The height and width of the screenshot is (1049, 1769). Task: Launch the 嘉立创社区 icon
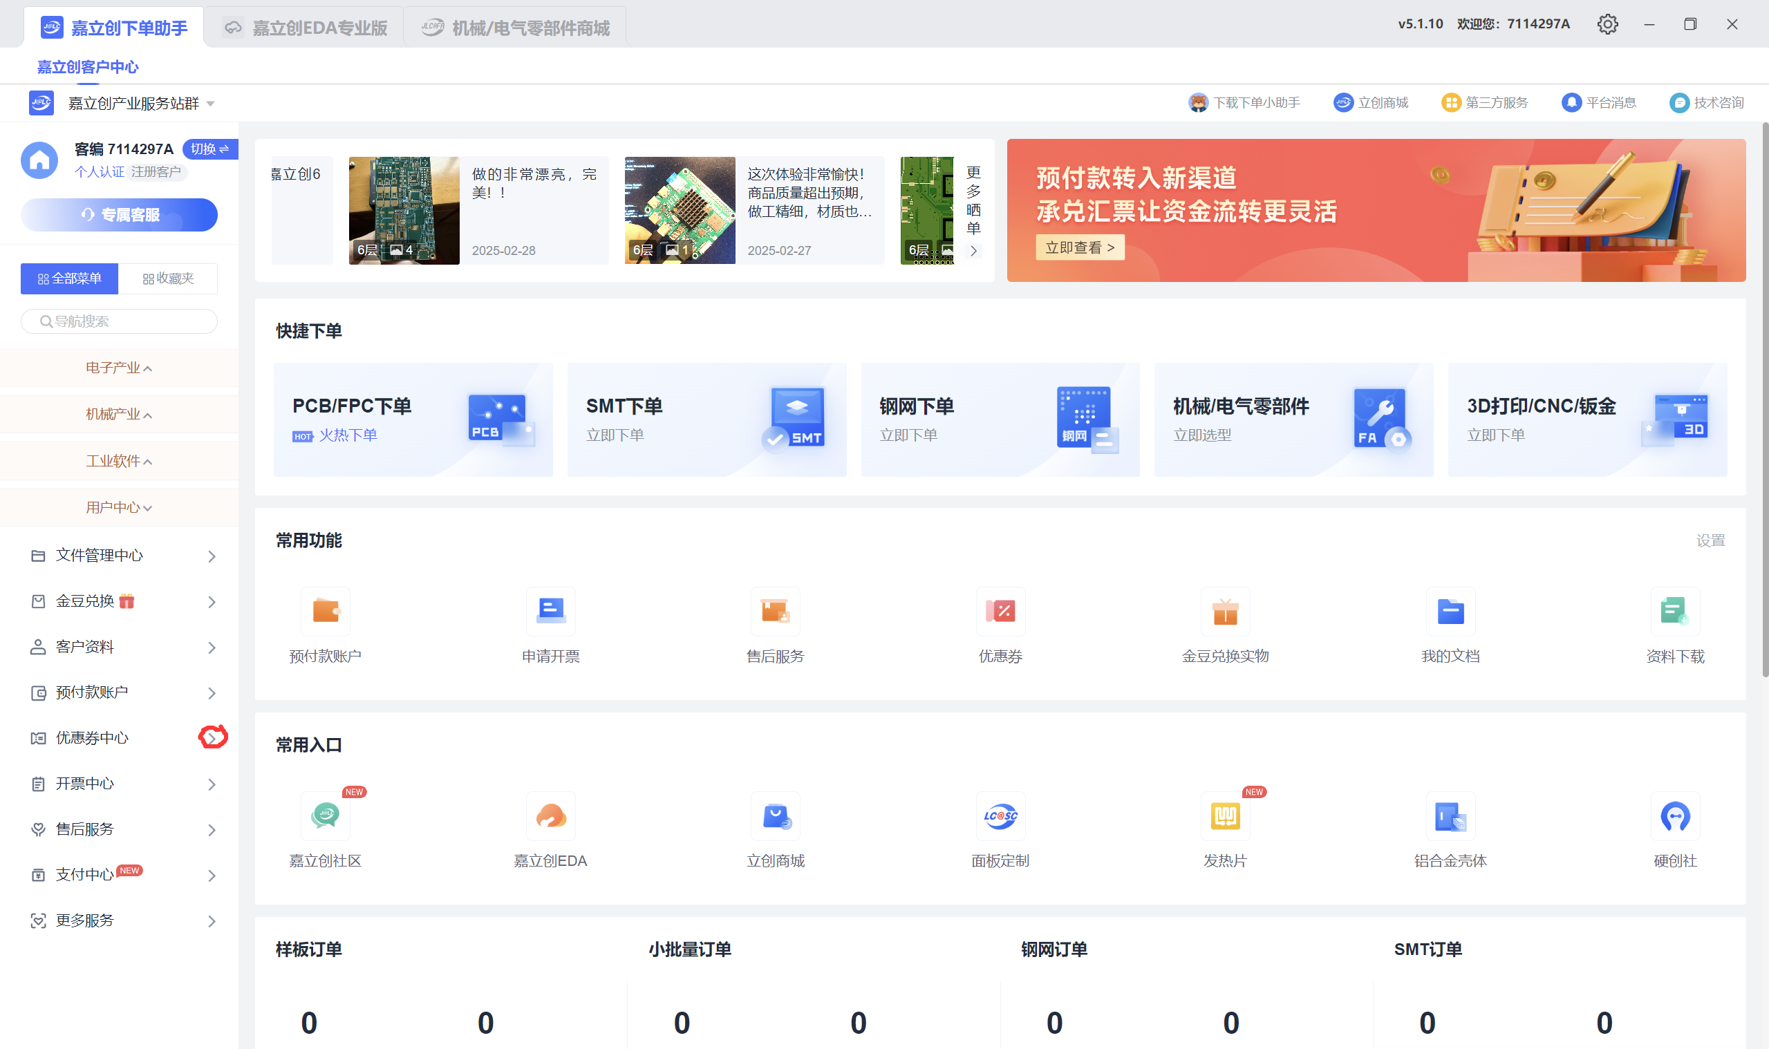(x=325, y=815)
